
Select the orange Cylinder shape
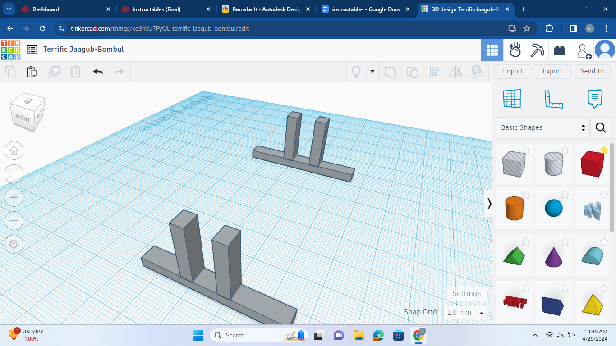click(514, 208)
